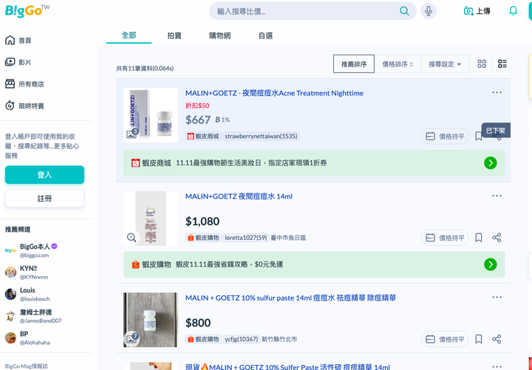Screen dimensions: 532x370
Task: Click the search magnifier icon
Action: 404,11
